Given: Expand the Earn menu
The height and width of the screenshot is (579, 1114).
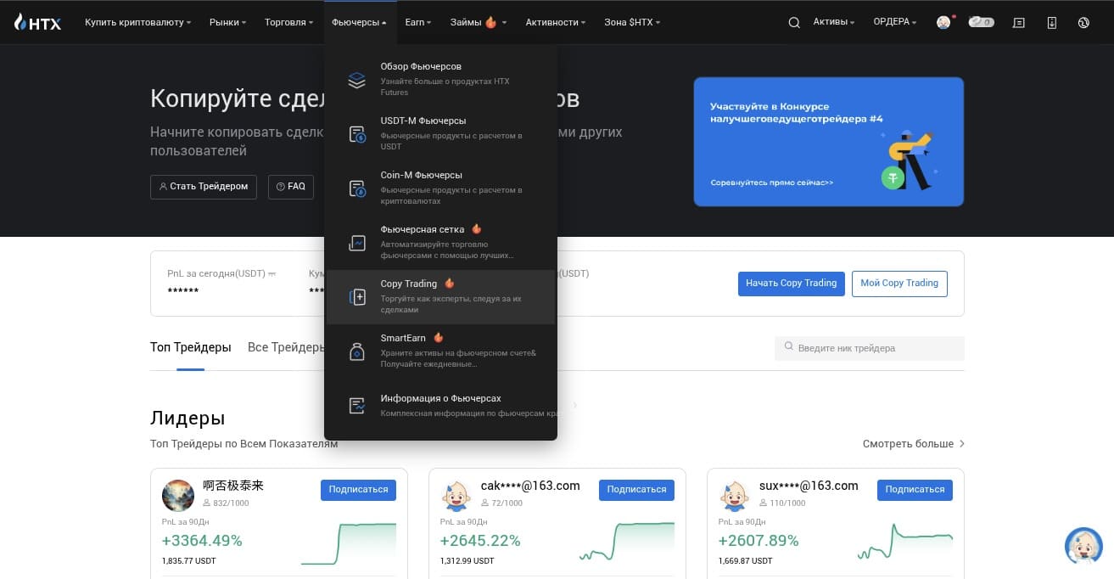Looking at the screenshot, I should (418, 22).
